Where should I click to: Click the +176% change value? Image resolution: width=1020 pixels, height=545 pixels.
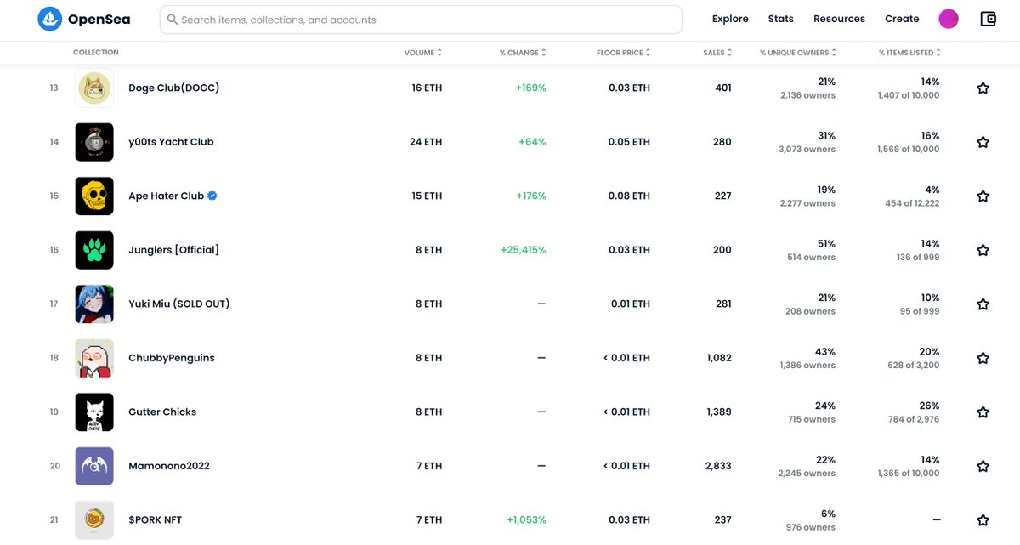click(530, 196)
